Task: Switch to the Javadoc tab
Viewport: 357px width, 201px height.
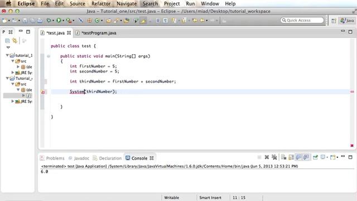Action: (x=79, y=158)
